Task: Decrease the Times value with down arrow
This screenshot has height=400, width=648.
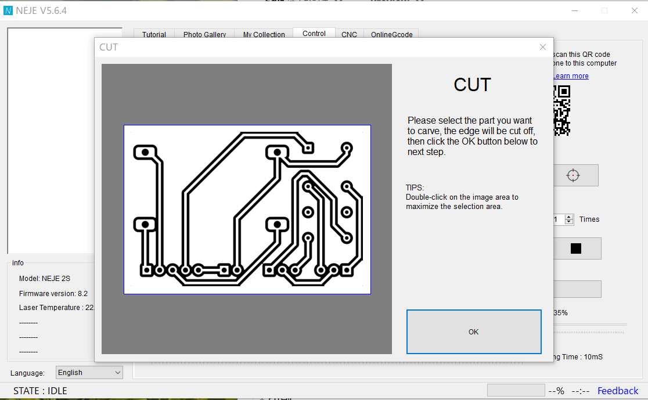Action: click(x=569, y=222)
